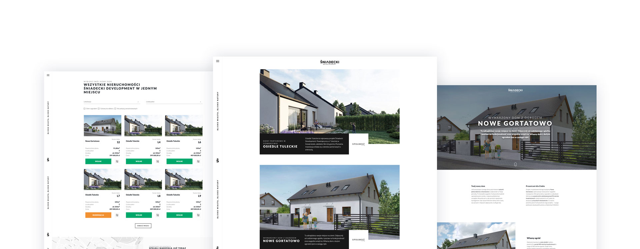Screen dimensions: 640x249
Task: Open floor plan icon for unit L8
Action: [x=158, y=215]
